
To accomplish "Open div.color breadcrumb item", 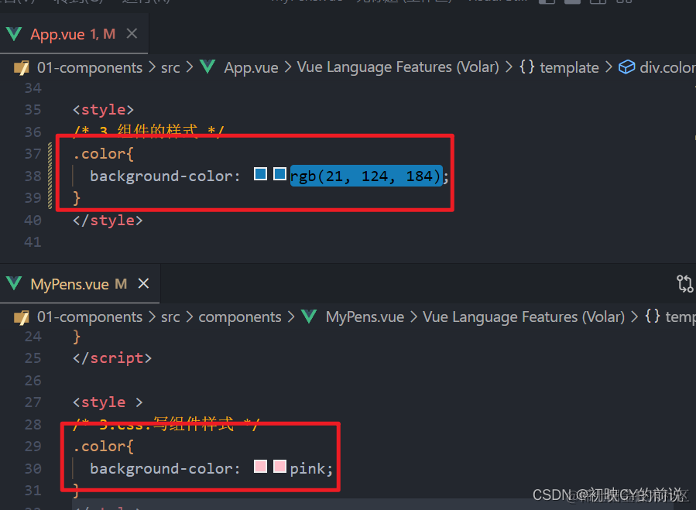I will [x=667, y=67].
